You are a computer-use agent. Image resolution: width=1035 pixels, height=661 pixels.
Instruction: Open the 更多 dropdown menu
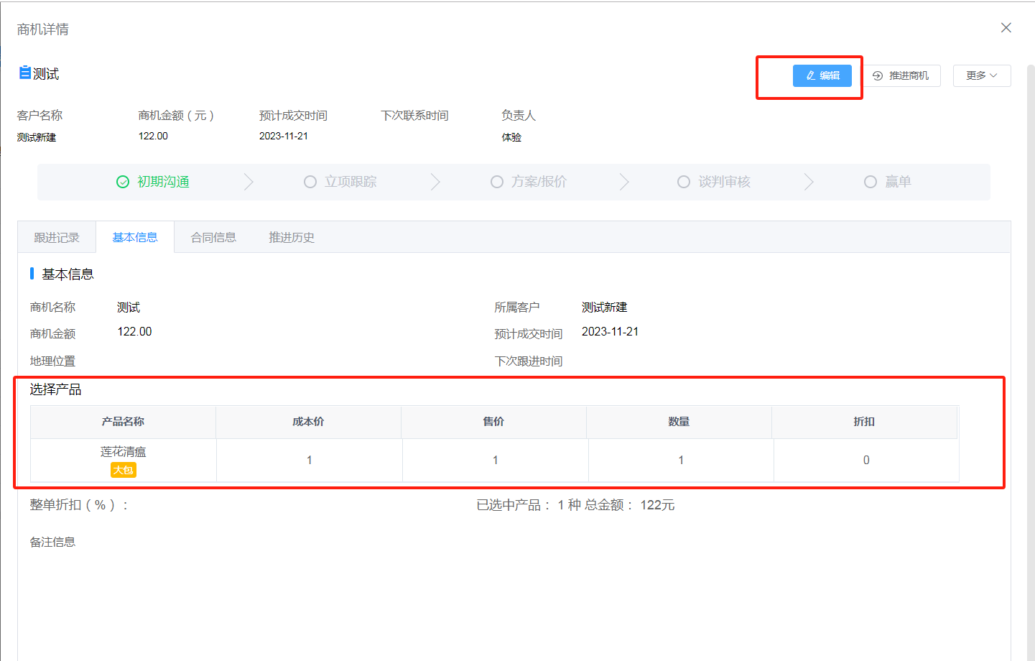pyautogui.click(x=981, y=75)
